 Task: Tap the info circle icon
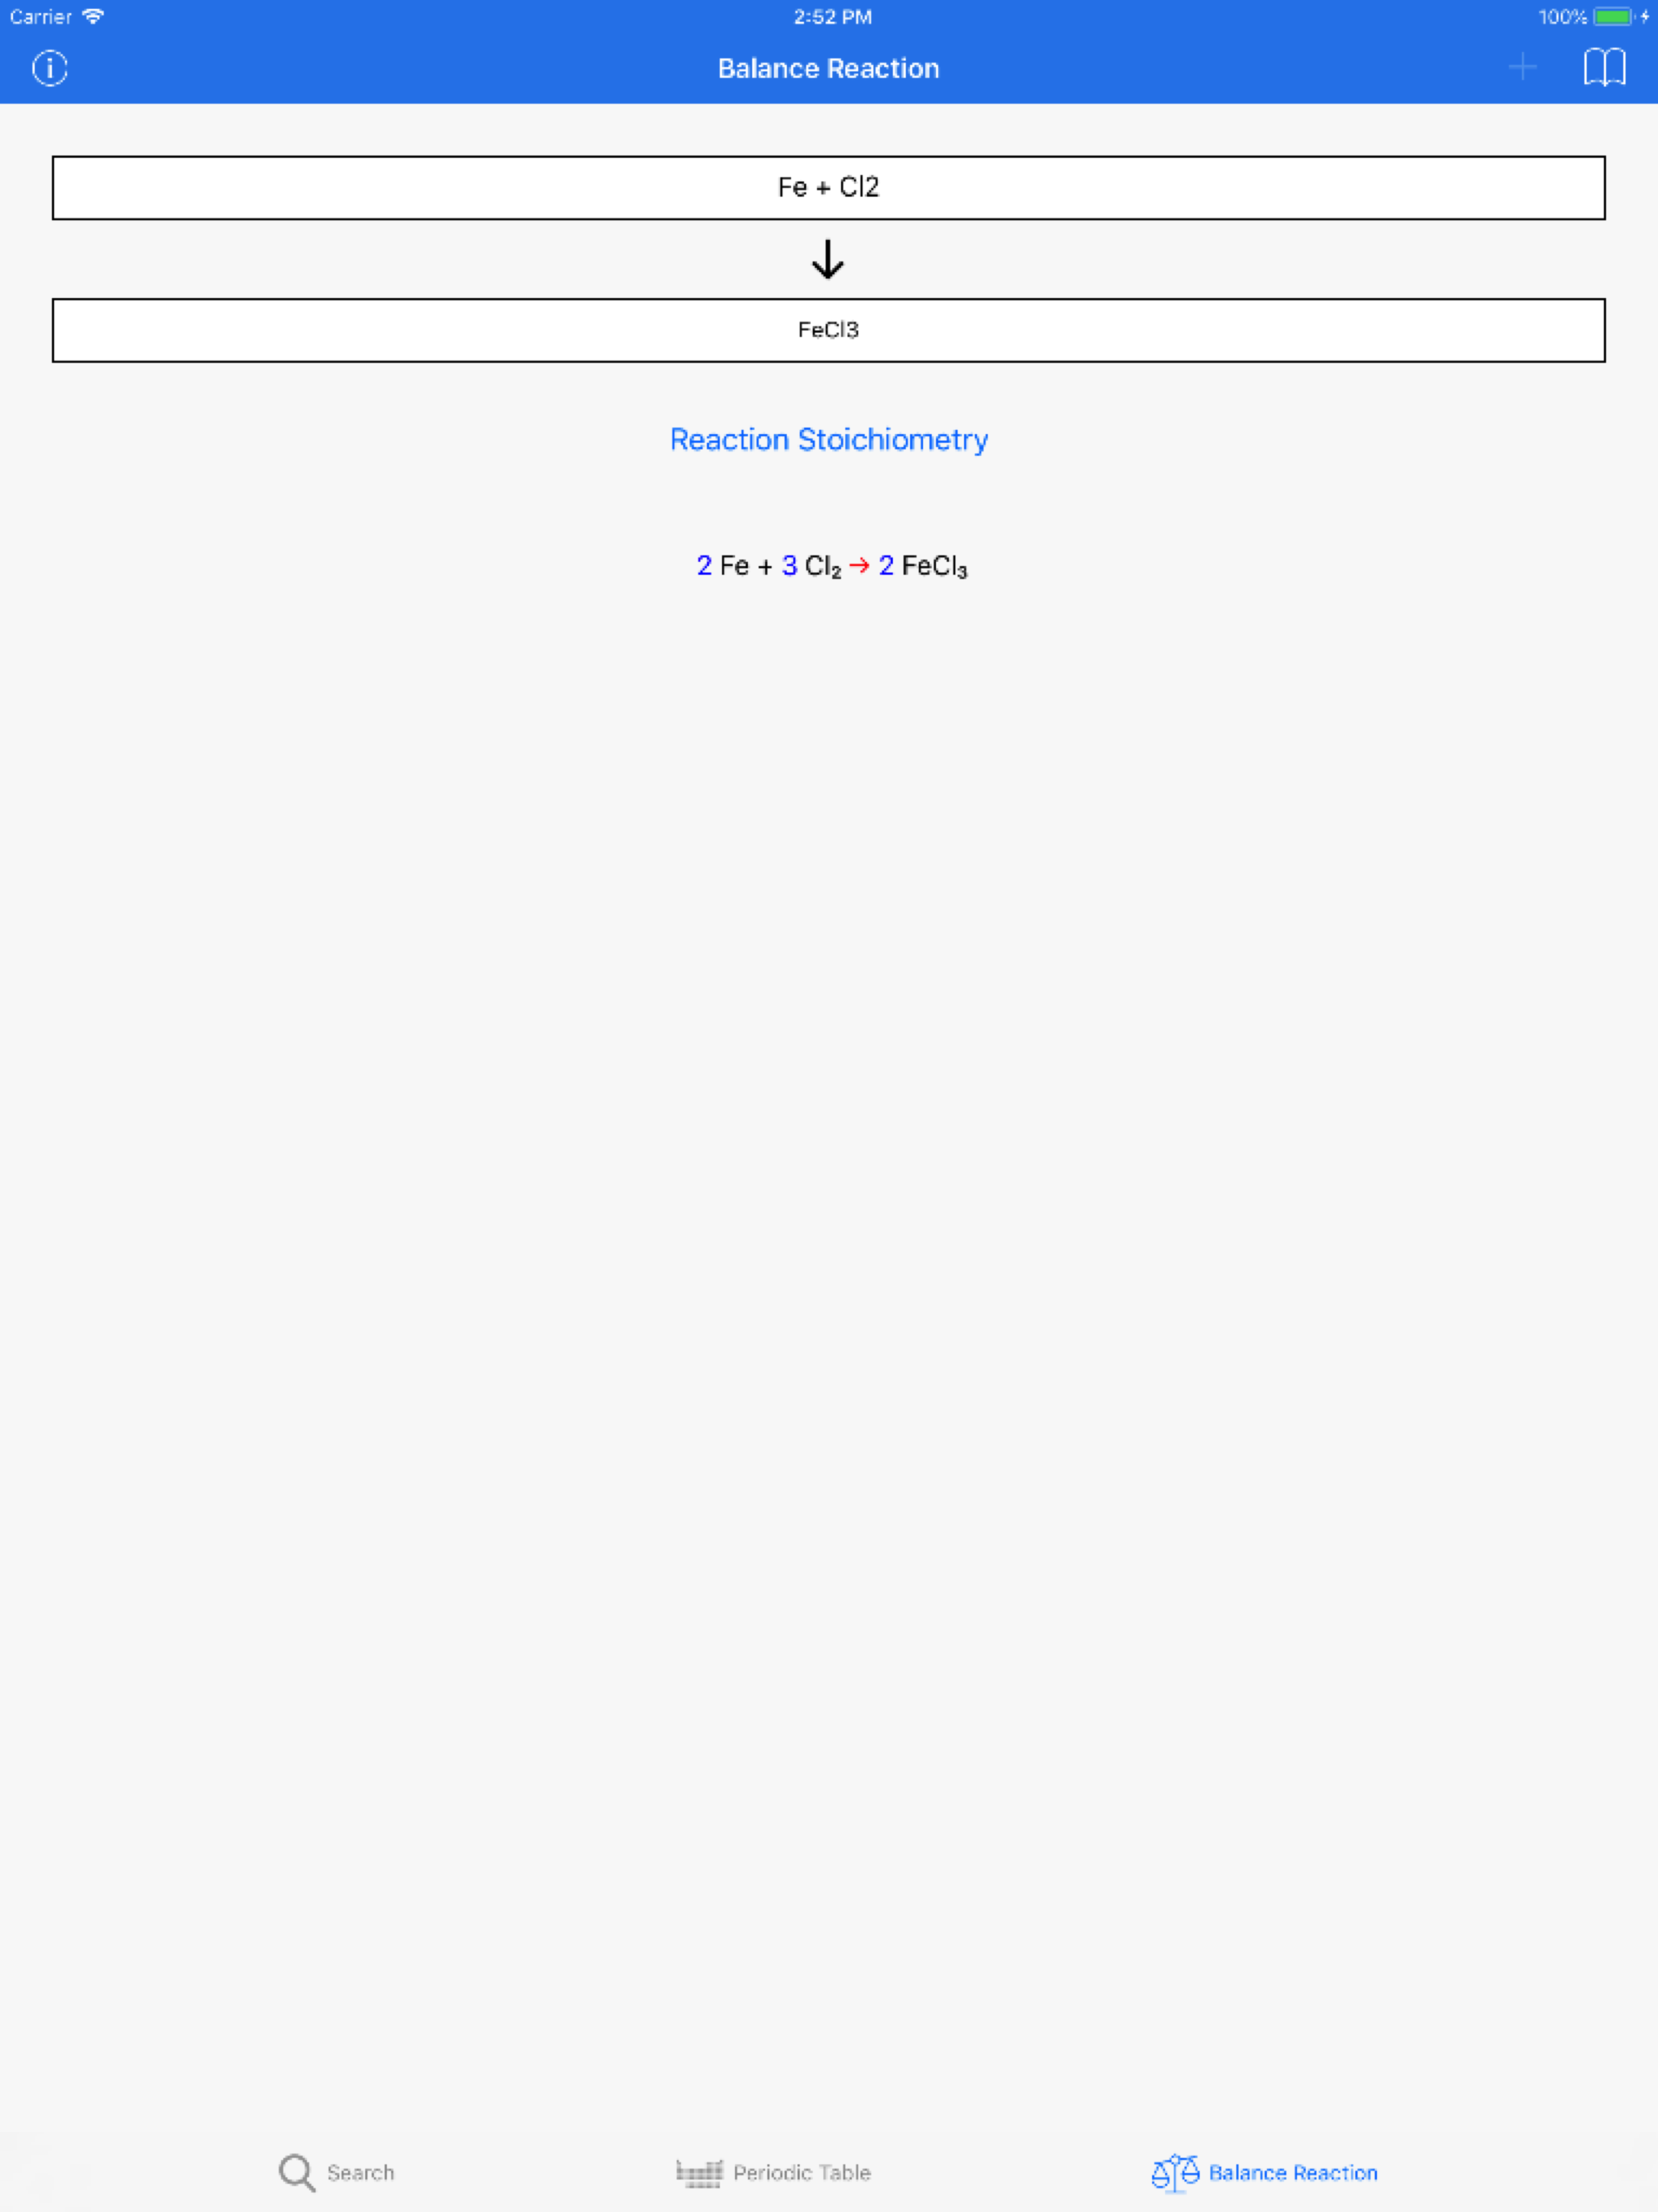50,68
